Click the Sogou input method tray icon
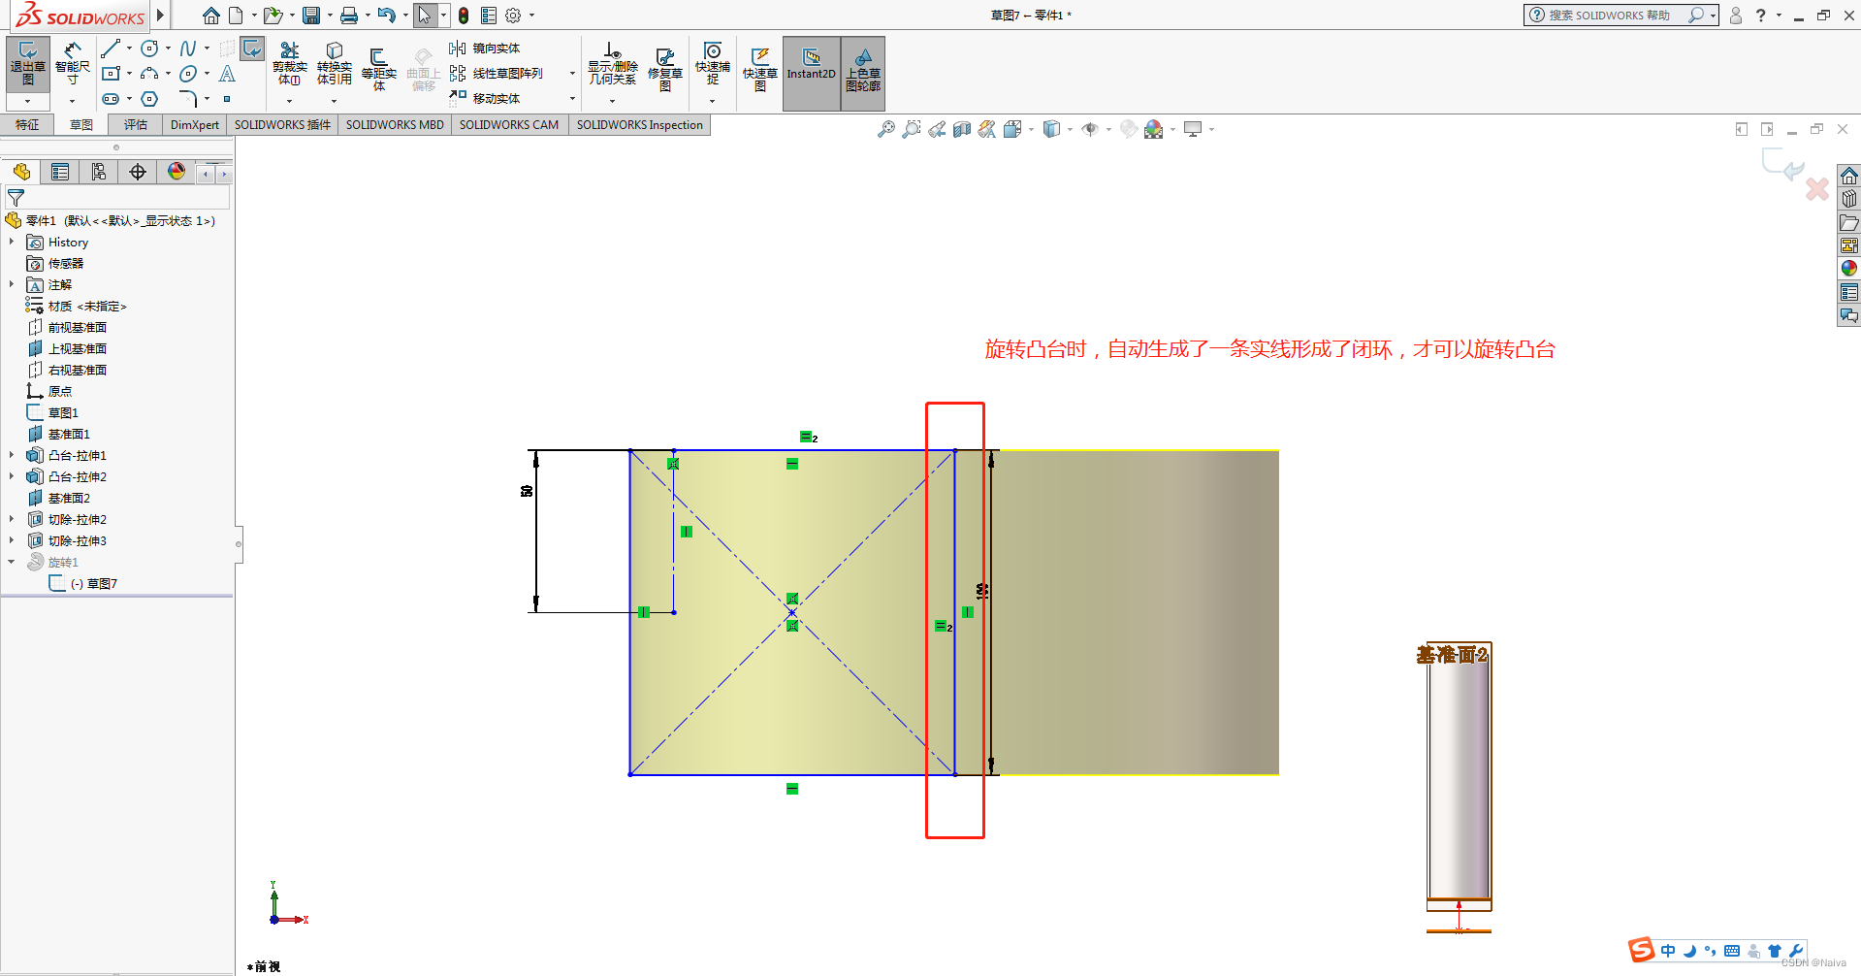Image resolution: width=1861 pixels, height=976 pixels. pyautogui.click(x=1641, y=950)
